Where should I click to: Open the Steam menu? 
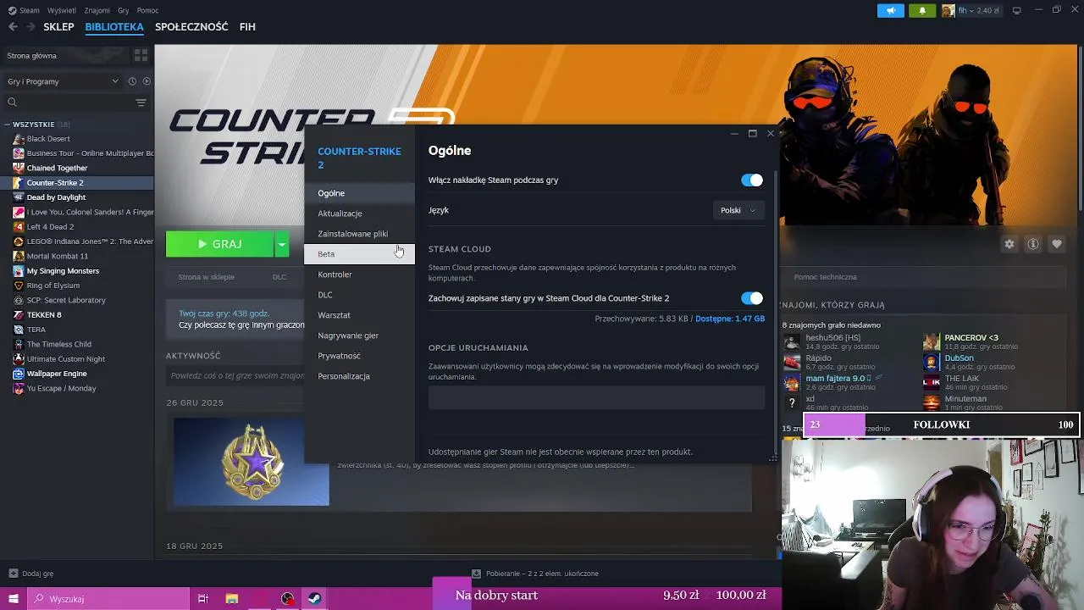point(30,10)
